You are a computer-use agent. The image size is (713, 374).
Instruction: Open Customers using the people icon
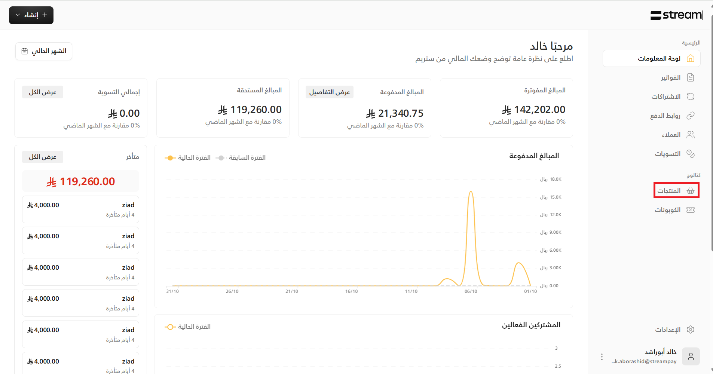click(691, 135)
